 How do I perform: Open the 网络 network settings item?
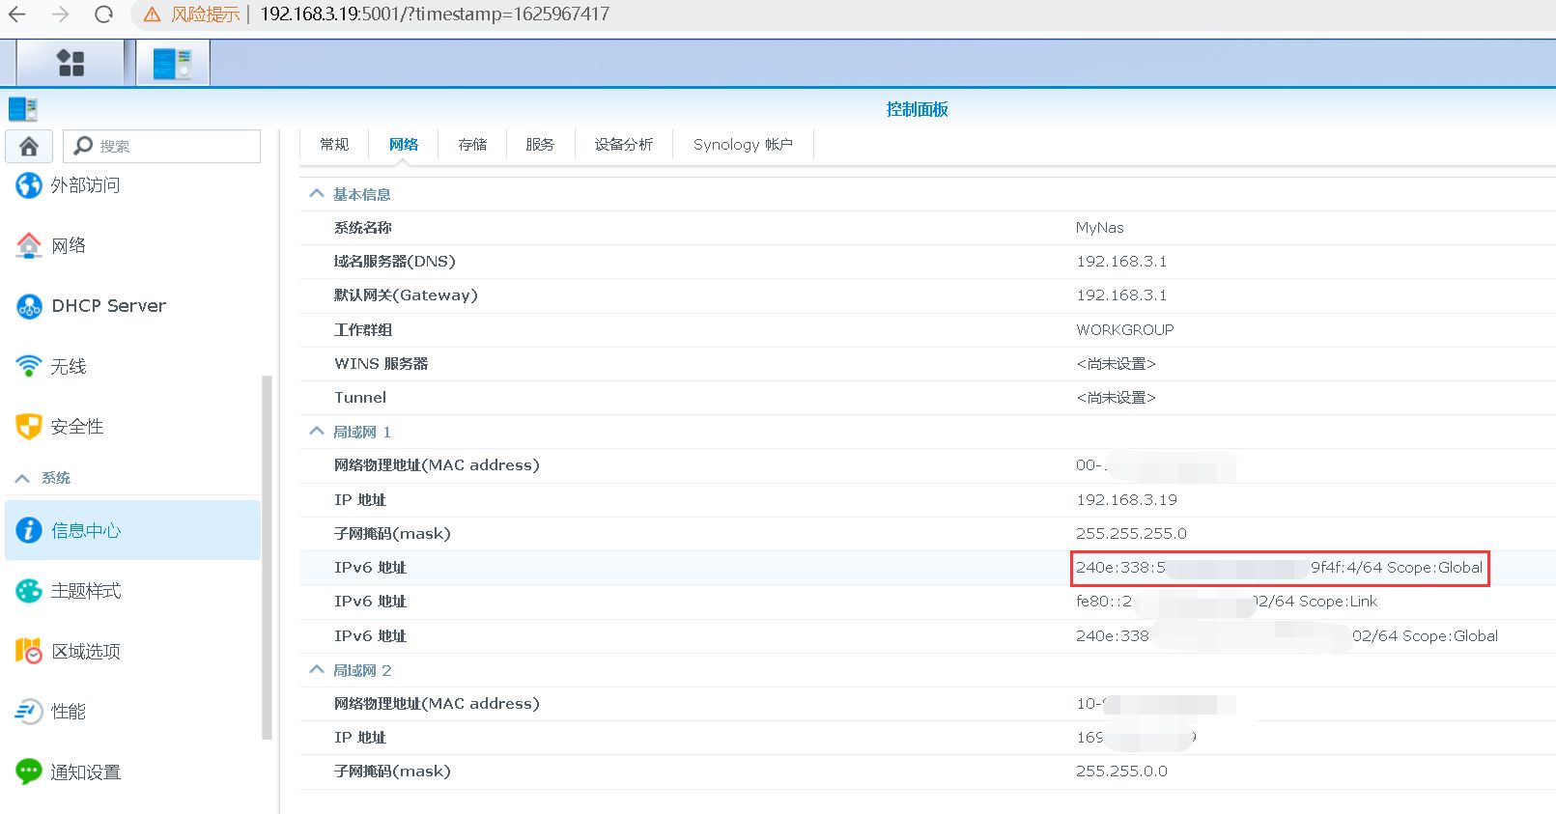(x=68, y=246)
